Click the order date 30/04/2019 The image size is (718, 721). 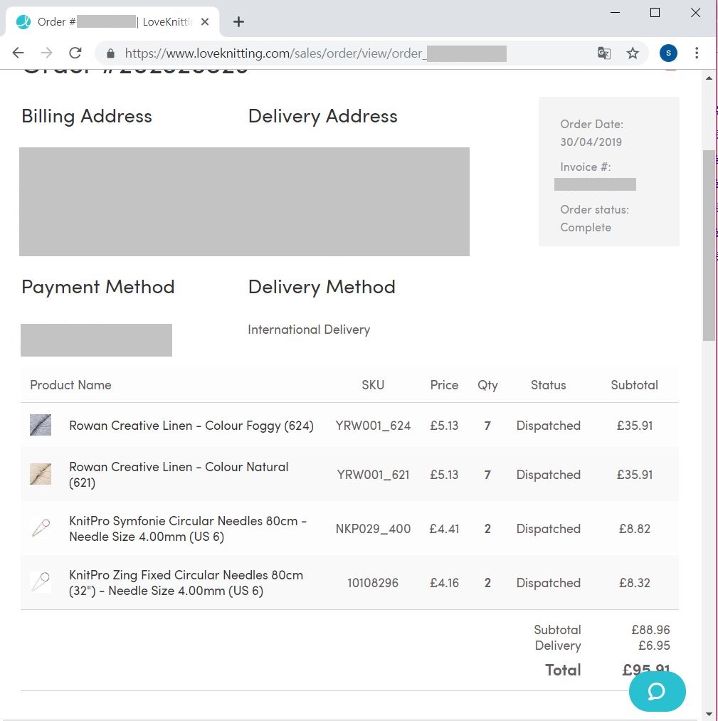(591, 142)
